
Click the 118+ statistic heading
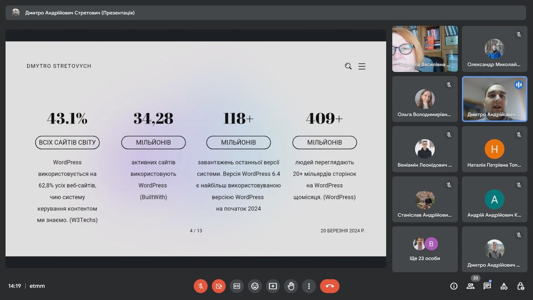[238, 118]
